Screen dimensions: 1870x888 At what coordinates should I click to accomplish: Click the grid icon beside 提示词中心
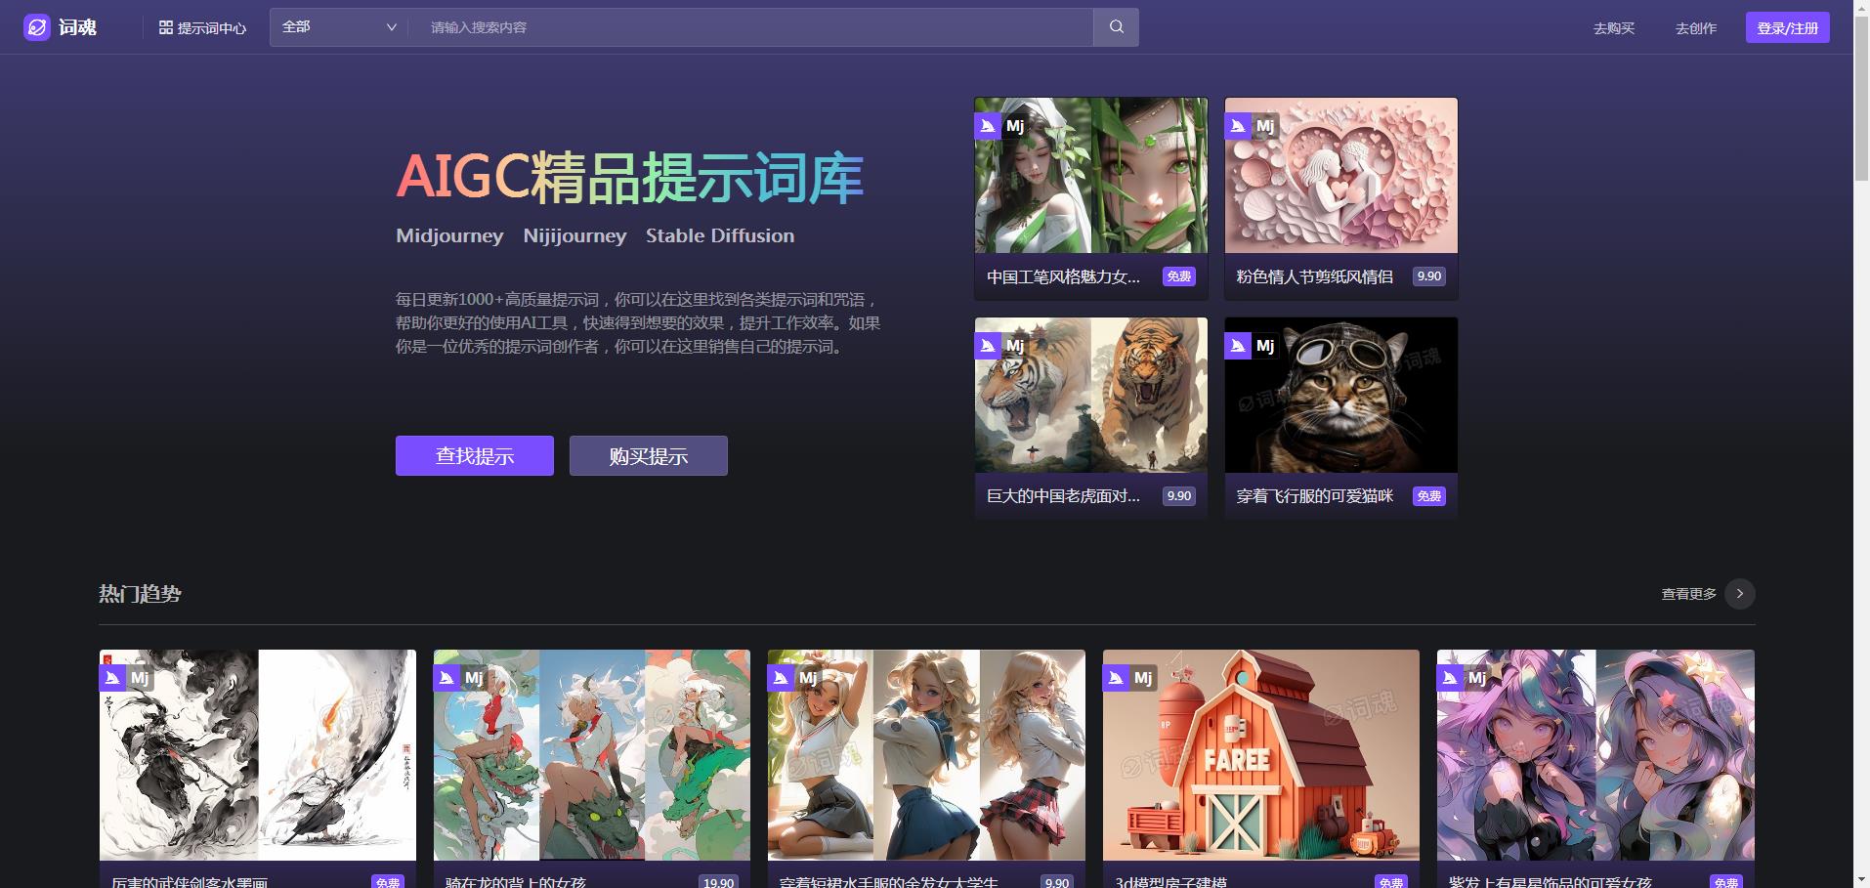[x=166, y=27]
